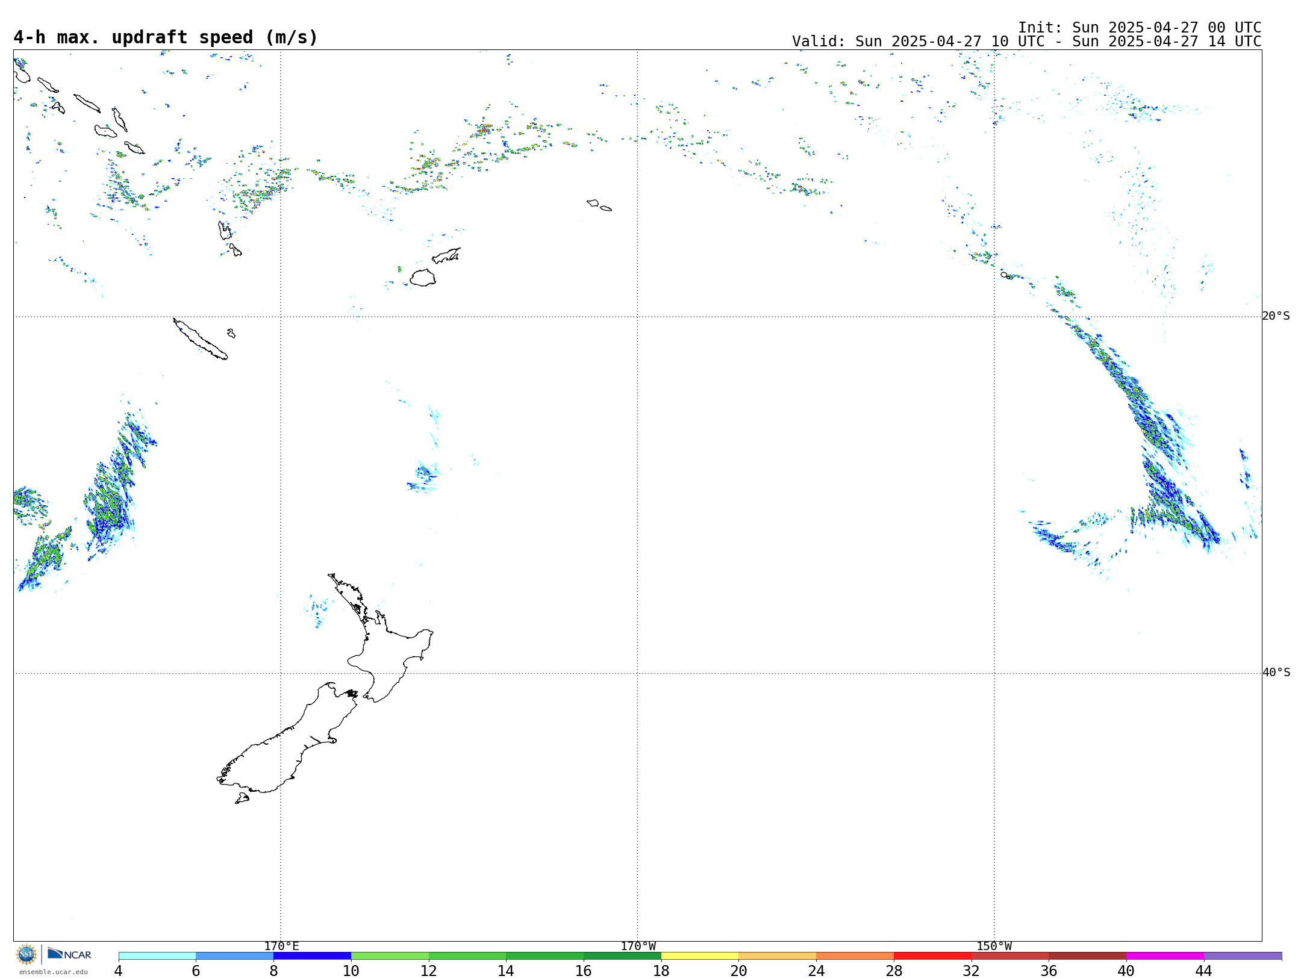The height and width of the screenshot is (979, 1301).
Task: Click the light blue 6-8 colorbar swatch
Action: (234, 956)
